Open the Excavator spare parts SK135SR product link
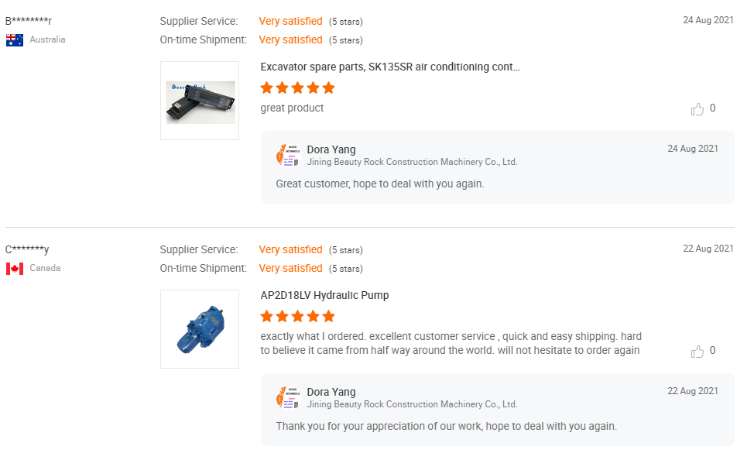This screenshot has width=754, height=460. coord(390,67)
